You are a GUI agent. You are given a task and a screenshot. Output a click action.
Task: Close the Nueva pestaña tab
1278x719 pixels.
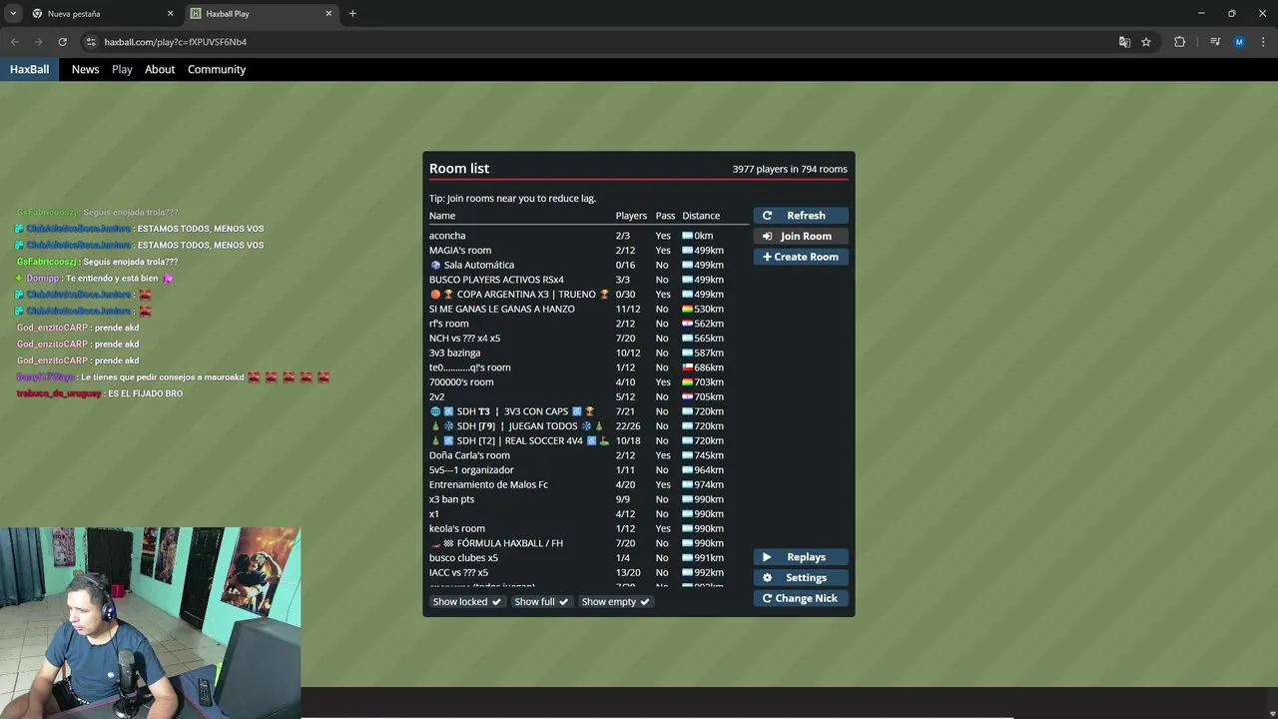coord(170,14)
